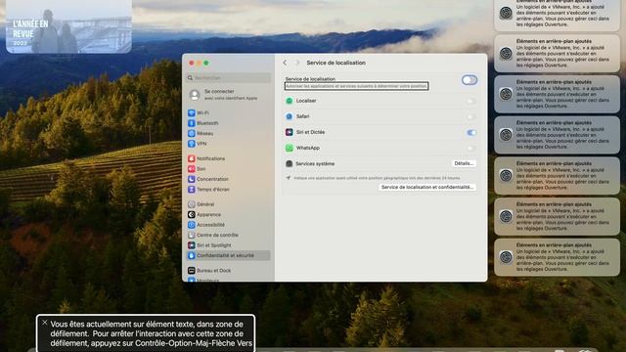This screenshot has height=352, width=626.
Task: Select the Réseau globe icon
Action: [192, 133]
